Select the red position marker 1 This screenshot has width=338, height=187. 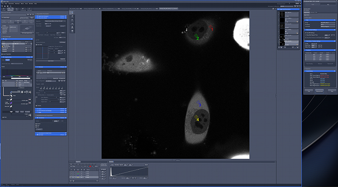coord(211,28)
